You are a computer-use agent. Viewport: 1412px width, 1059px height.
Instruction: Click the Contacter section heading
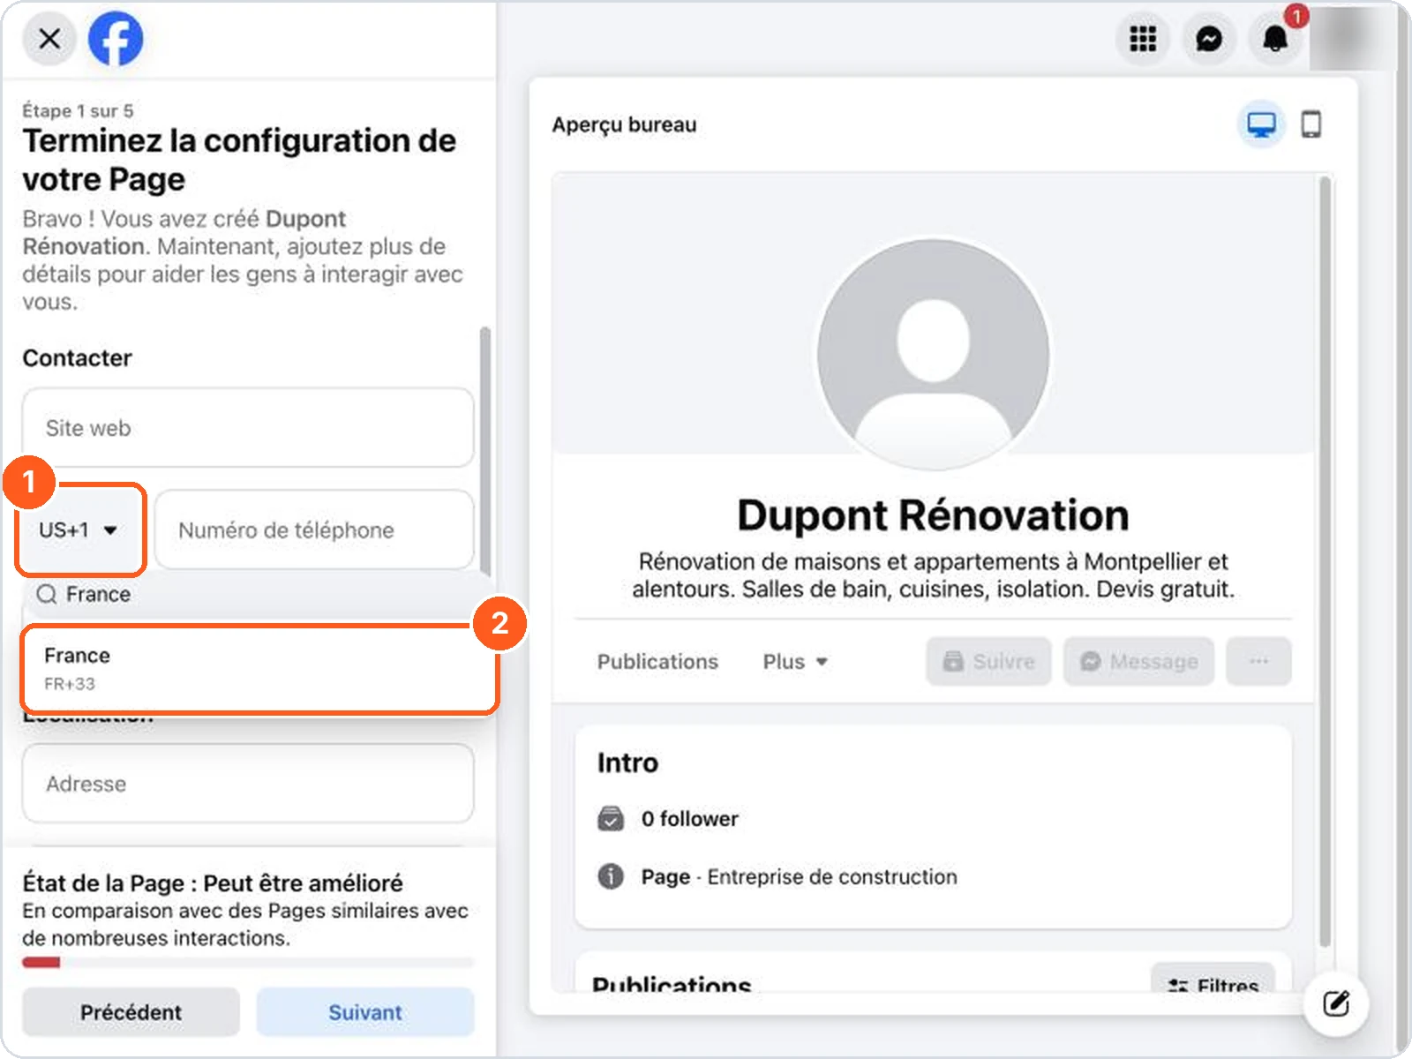77,358
